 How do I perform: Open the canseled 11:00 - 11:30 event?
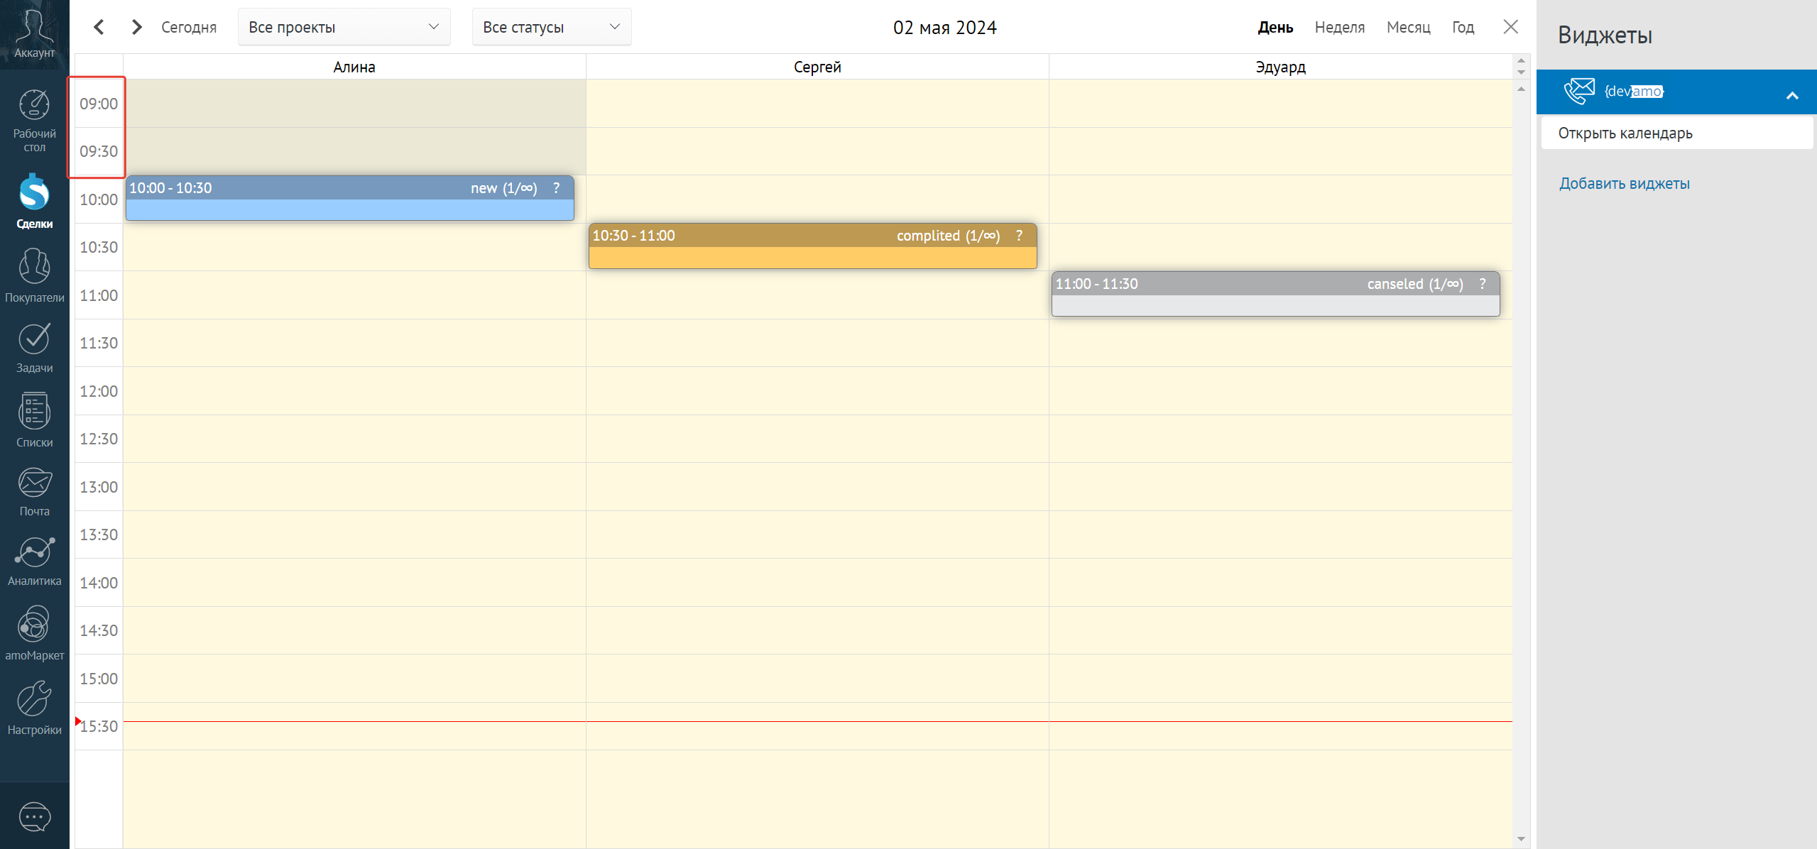click(1275, 294)
